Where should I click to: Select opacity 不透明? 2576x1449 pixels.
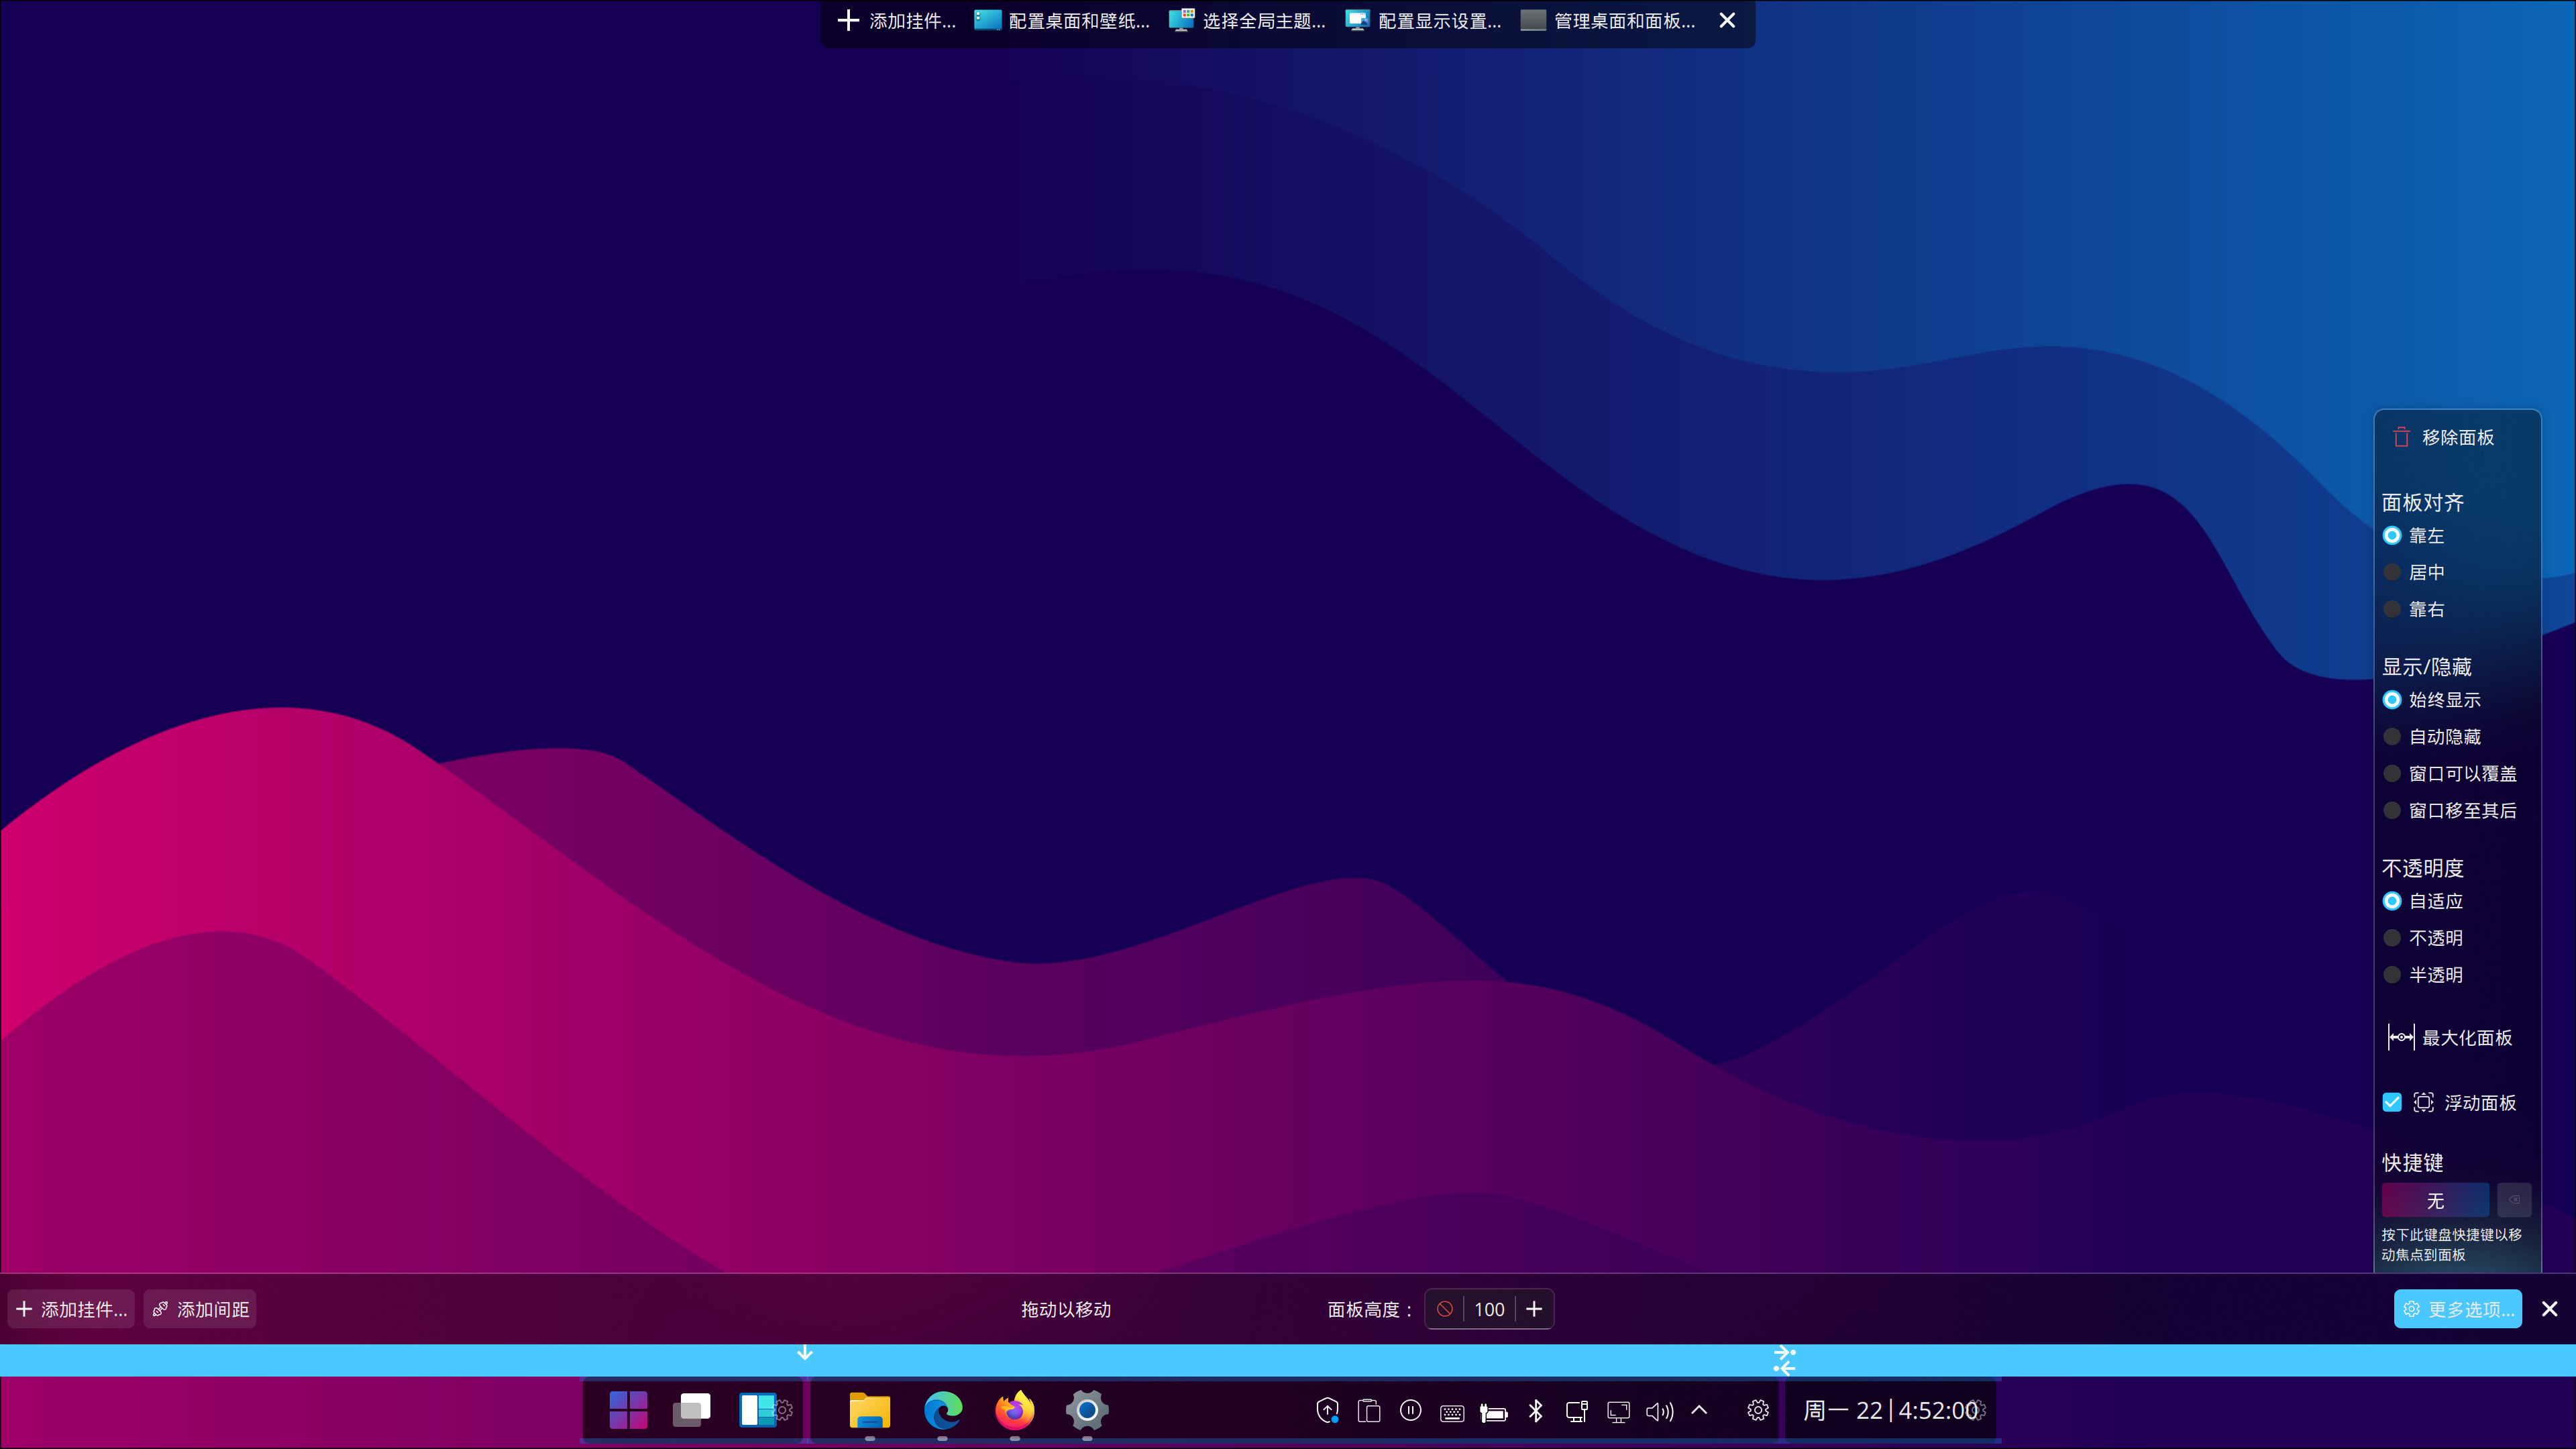click(x=2423, y=938)
